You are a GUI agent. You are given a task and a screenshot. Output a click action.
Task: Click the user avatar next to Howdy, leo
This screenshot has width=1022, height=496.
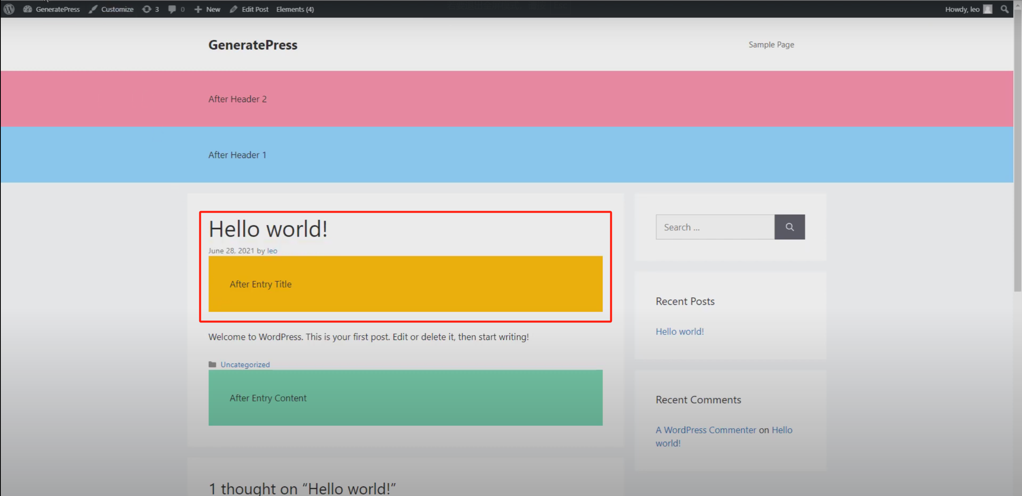click(988, 9)
